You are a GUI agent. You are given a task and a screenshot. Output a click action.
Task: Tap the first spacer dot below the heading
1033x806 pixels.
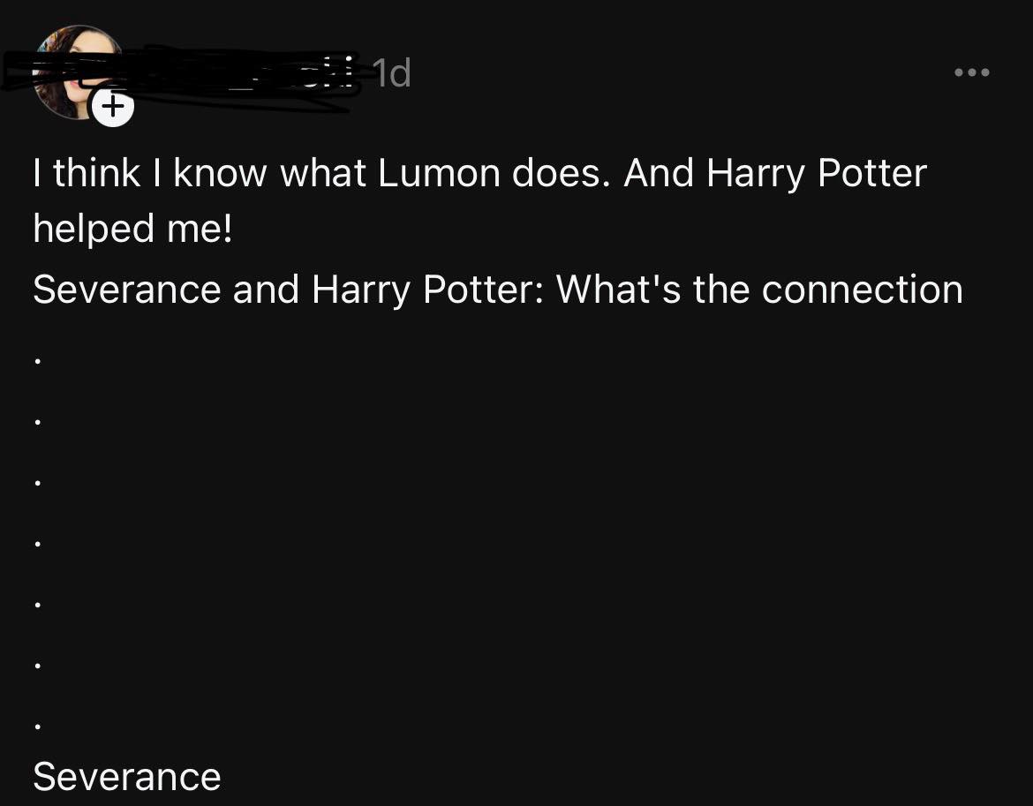pos(37,361)
